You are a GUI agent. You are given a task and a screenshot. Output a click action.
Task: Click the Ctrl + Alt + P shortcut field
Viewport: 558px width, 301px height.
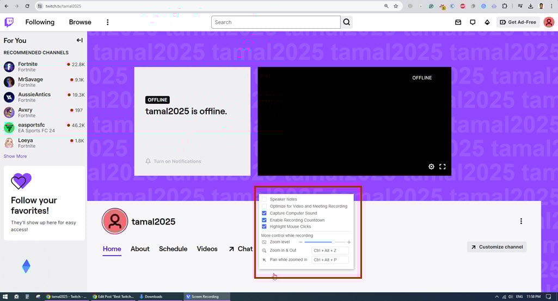click(330, 260)
